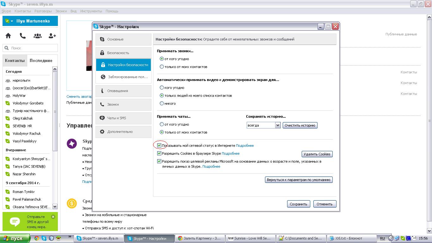Image resolution: width=432 pixels, height=243 pixels.
Task: Accept chats только от моих контактов
Action: click(162, 132)
